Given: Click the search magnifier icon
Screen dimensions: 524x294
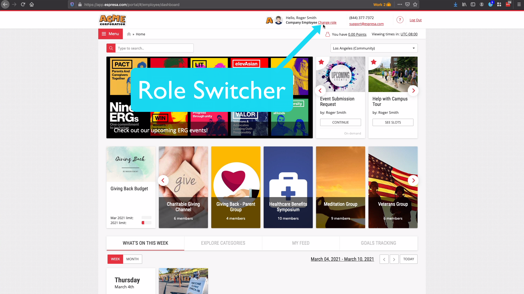Looking at the screenshot, I should point(111,48).
